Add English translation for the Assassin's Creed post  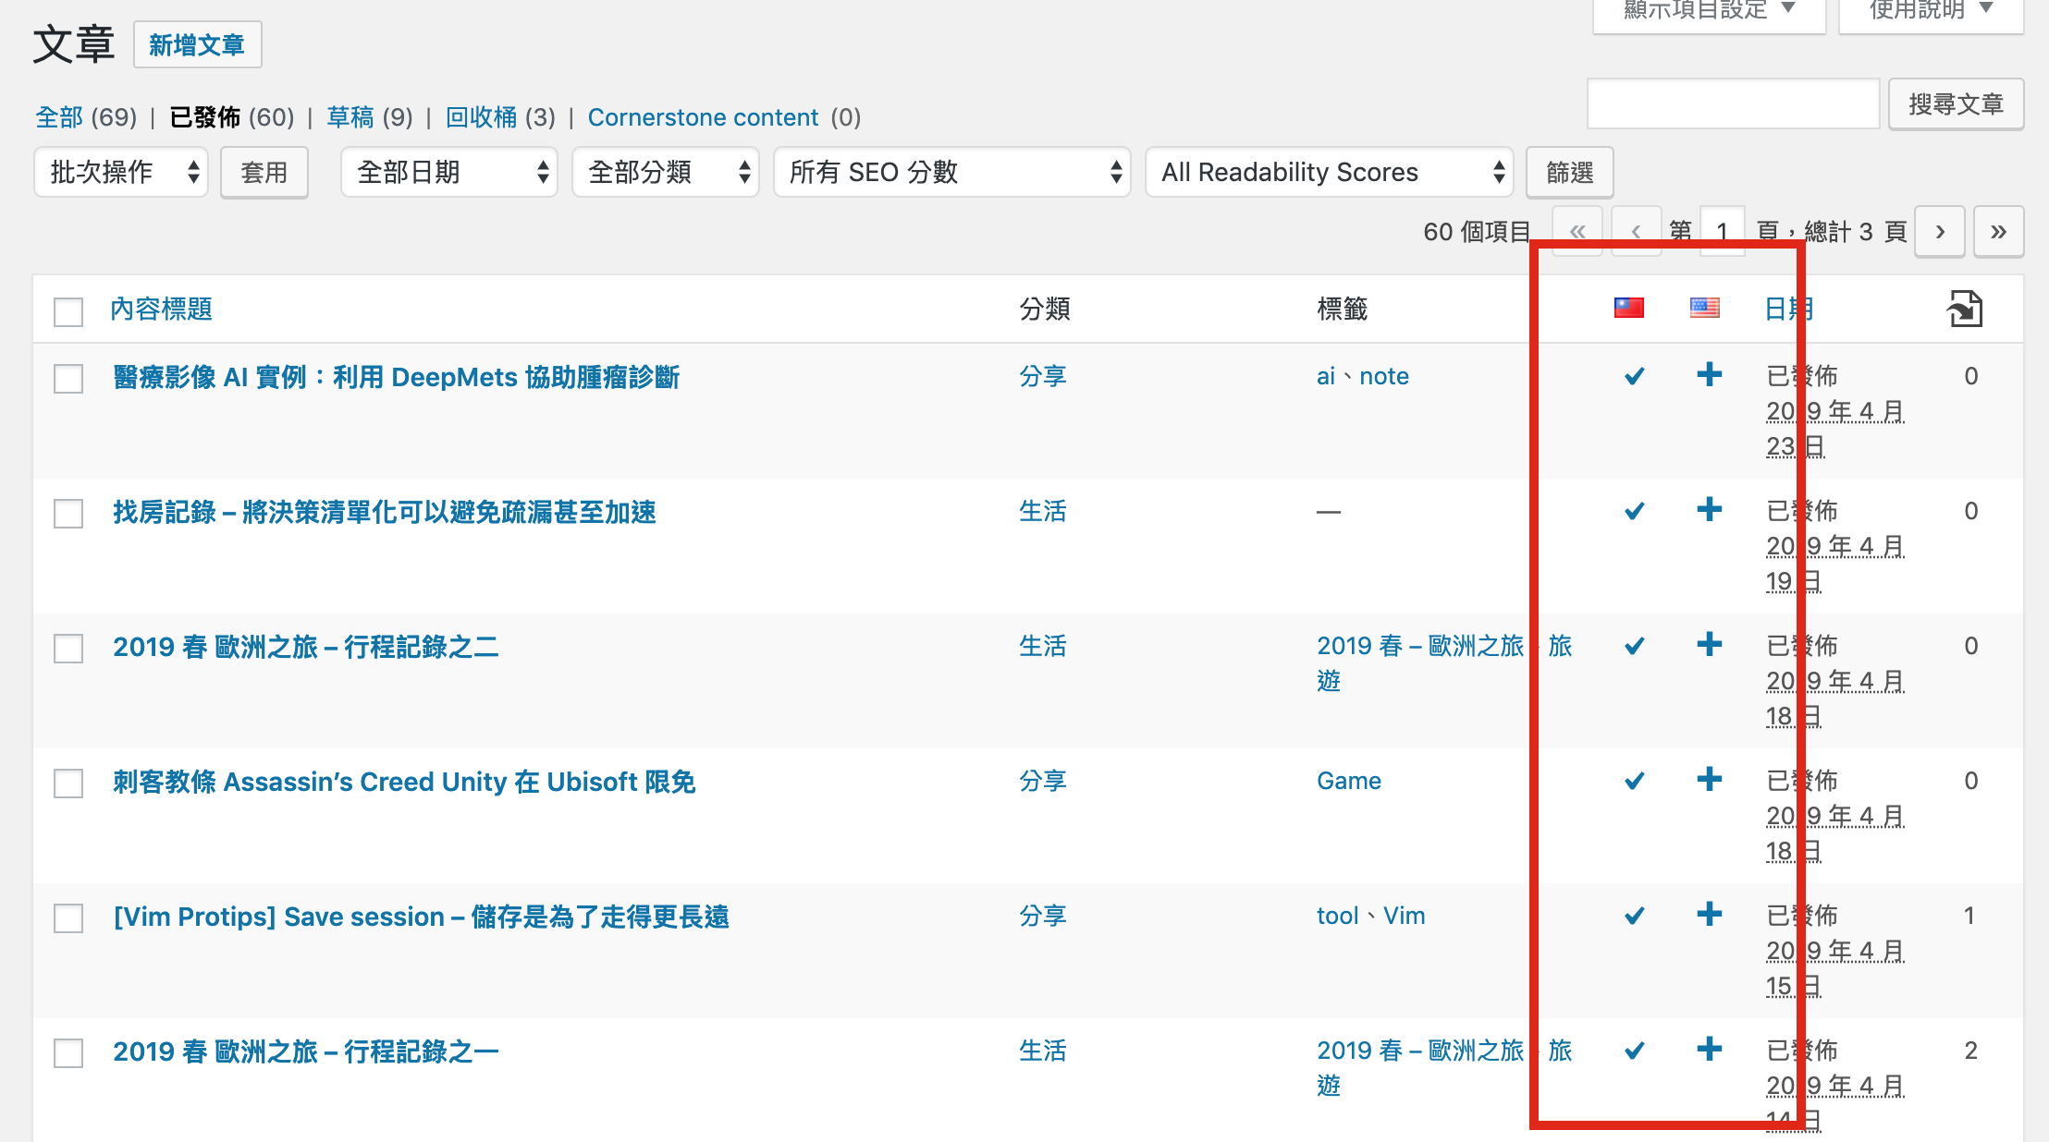point(1710,780)
